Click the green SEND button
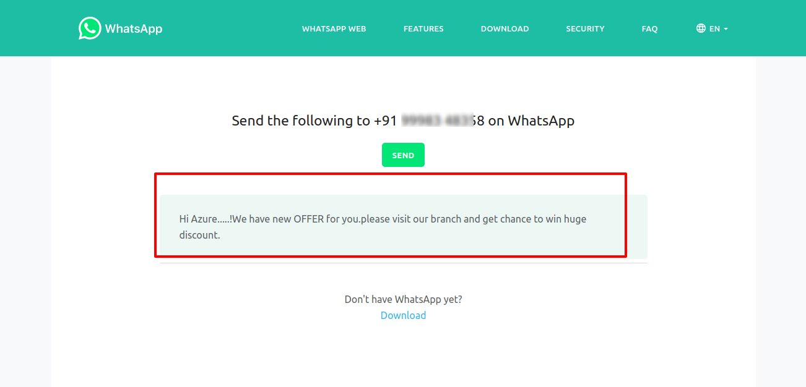806x387 pixels. pyautogui.click(x=403, y=155)
